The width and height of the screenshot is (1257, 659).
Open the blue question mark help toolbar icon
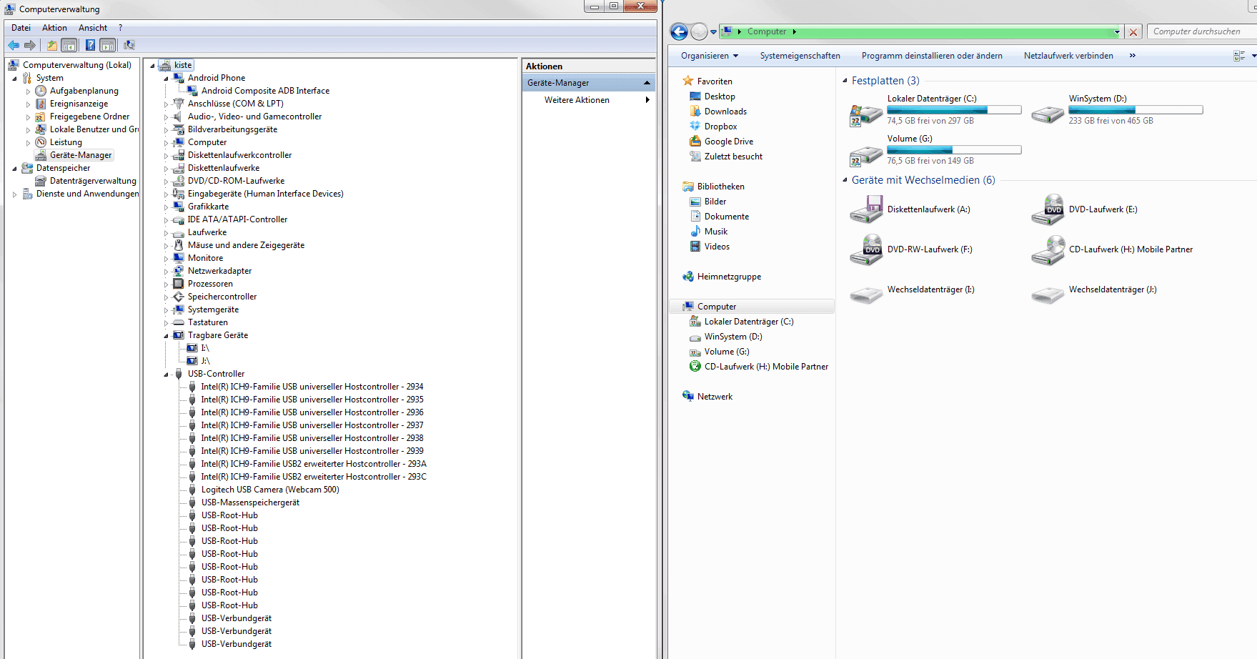point(90,45)
